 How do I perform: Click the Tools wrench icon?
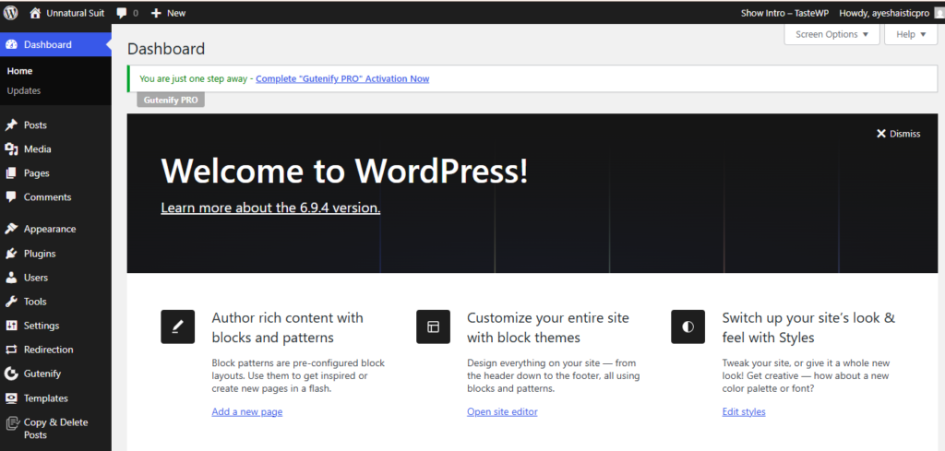coord(11,302)
